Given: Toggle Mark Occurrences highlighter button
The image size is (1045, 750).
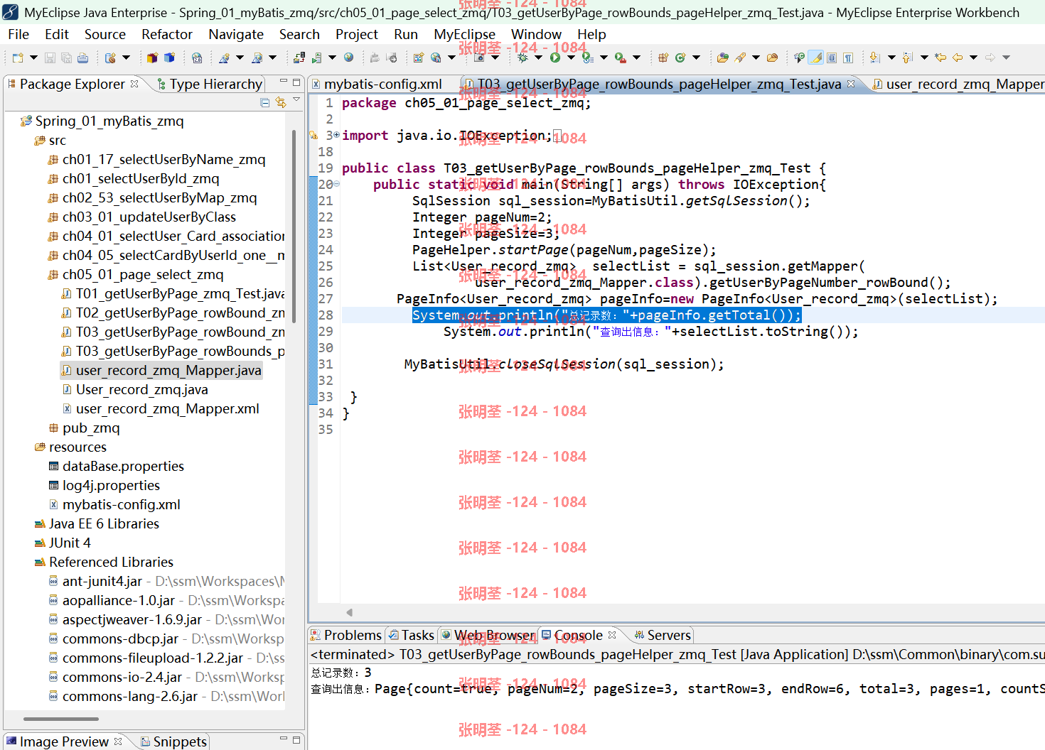Looking at the screenshot, I should [x=815, y=58].
